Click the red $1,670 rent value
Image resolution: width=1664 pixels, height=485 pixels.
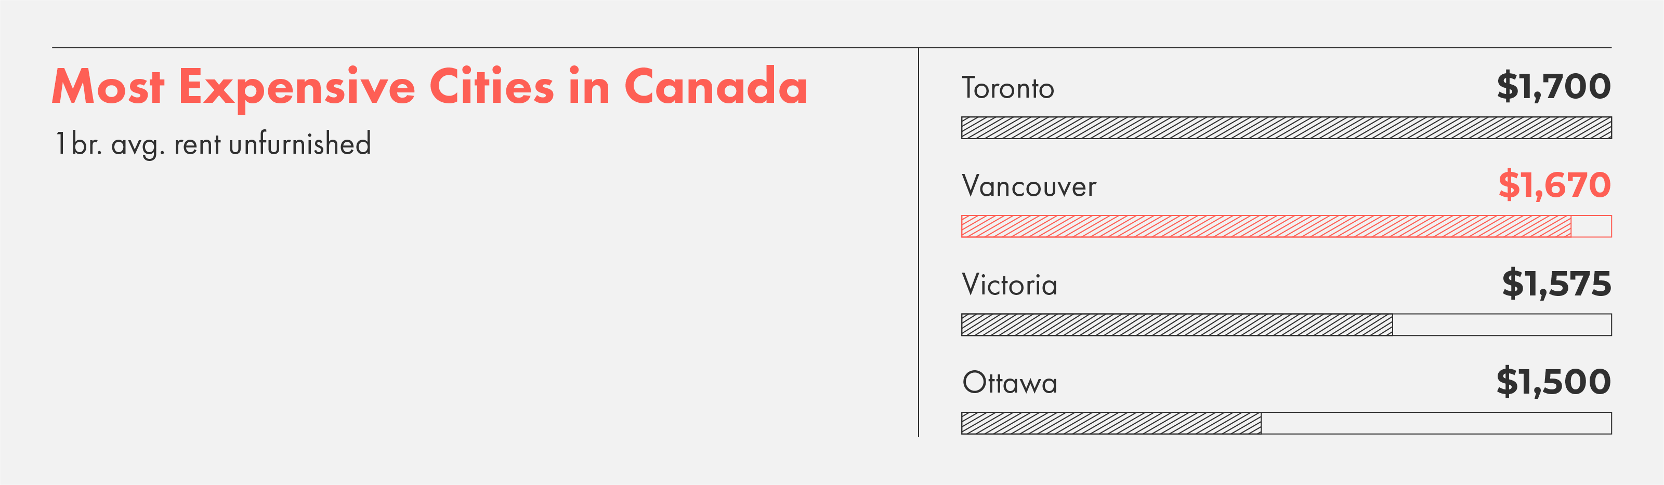(x=1554, y=185)
